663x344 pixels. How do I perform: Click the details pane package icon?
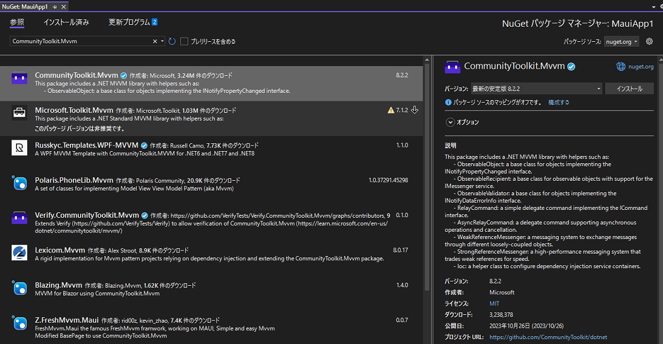[x=452, y=67]
